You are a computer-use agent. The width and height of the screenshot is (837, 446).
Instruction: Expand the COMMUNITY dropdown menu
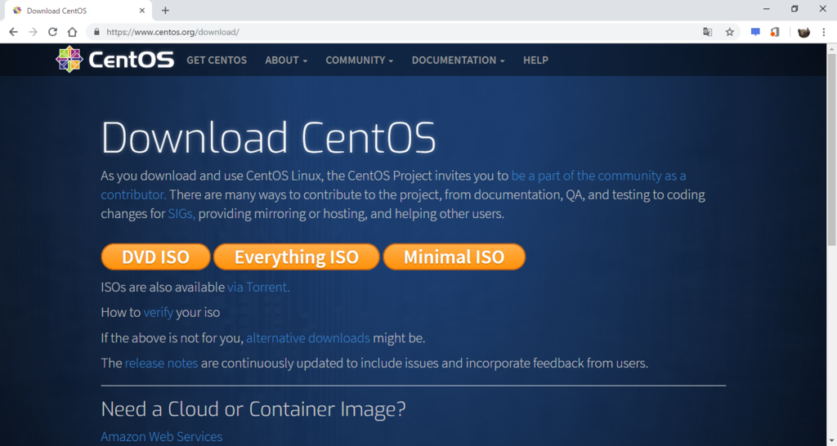tap(360, 60)
